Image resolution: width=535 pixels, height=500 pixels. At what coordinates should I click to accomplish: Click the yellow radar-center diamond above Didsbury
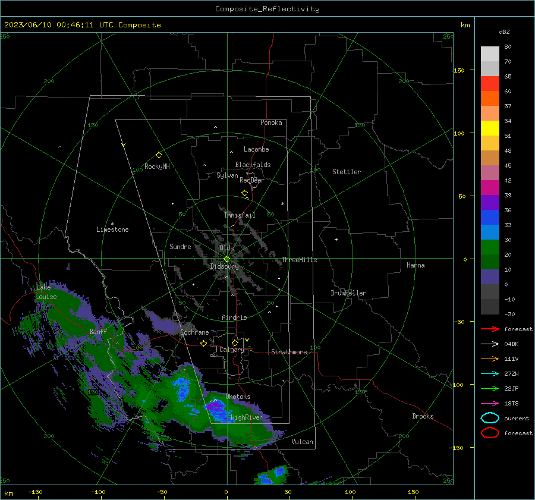pyautogui.click(x=226, y=259)
